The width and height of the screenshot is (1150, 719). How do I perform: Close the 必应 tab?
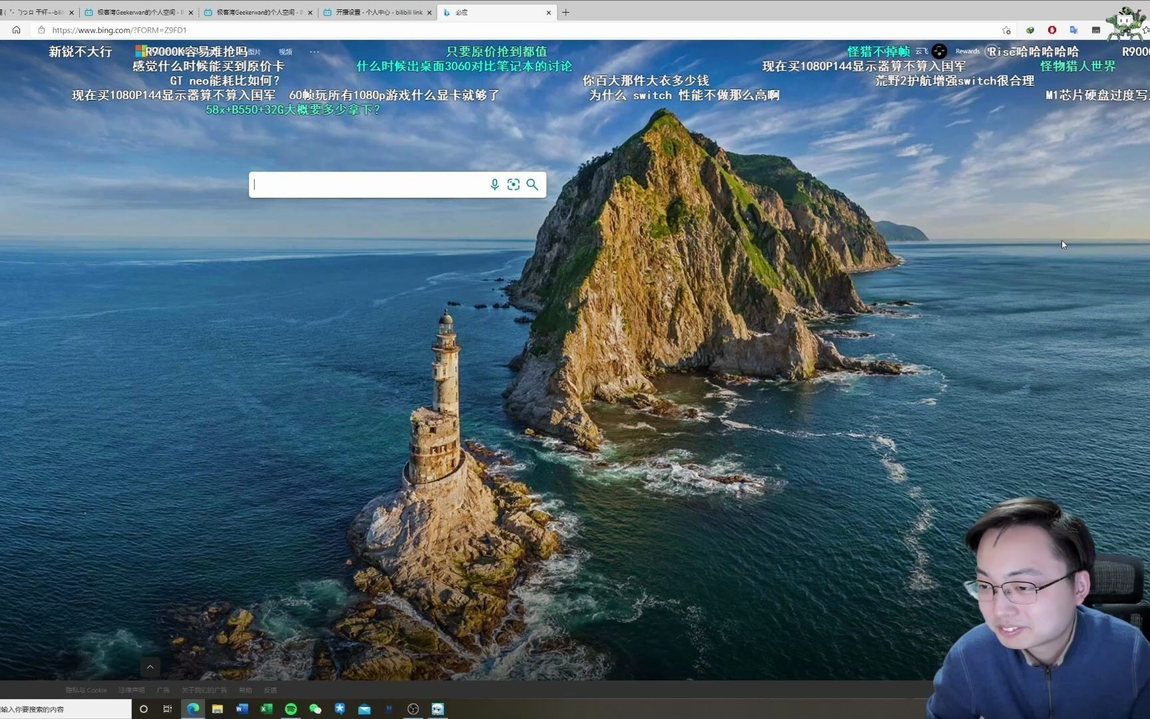tap(548, 13)
